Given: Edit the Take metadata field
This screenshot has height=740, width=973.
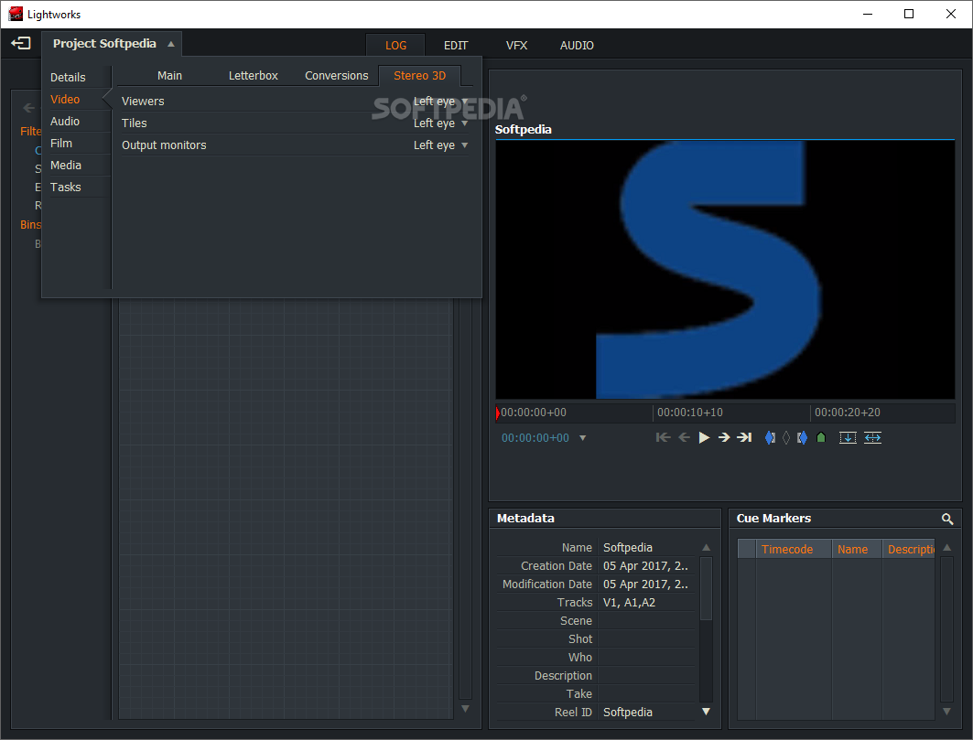Looking at the screenshot, I should pos(648,694).
